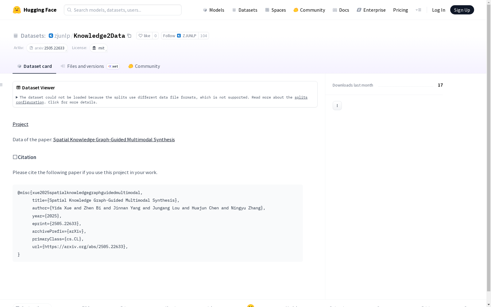This screenshot has height=307, width=491.
Task: Open Enterprise from the top navigation
Action: pyautogui.click(x=371, y=10)
